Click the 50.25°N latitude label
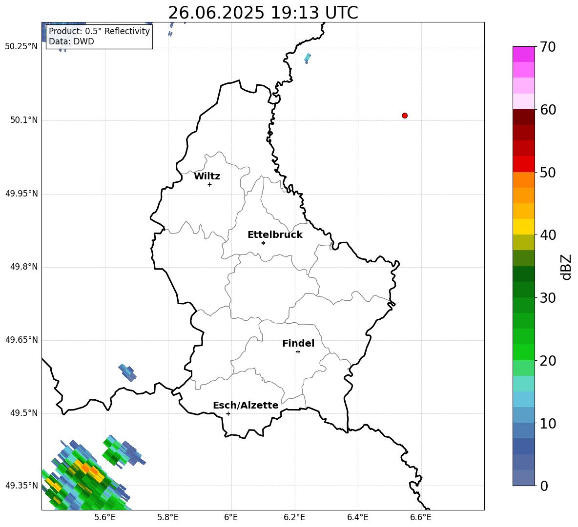578x527 pixels. click(21, 47)
